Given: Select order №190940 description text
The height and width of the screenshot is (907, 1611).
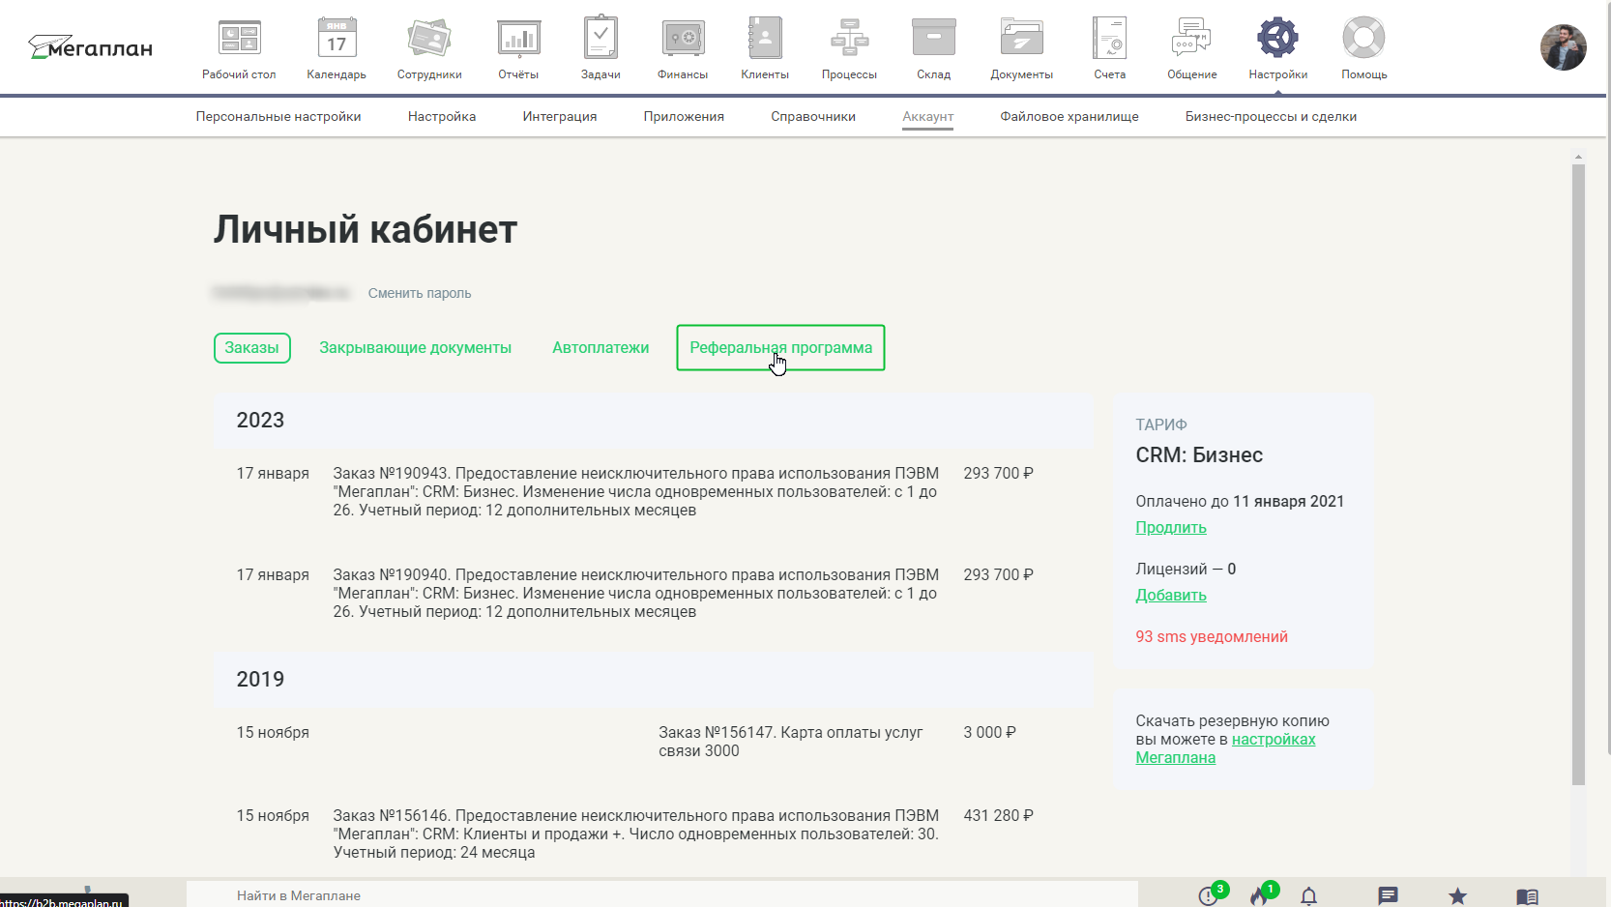Looking at the screenshot, I should tap(636, 593).
